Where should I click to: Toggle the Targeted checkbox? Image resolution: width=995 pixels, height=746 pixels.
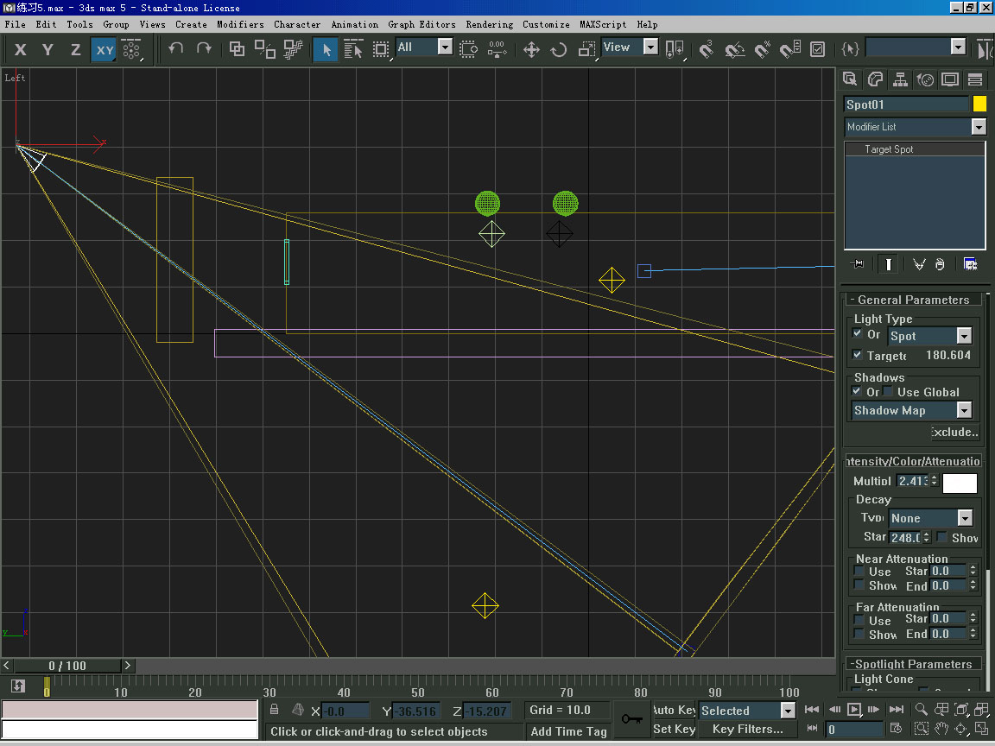click(x=858, y=355)
